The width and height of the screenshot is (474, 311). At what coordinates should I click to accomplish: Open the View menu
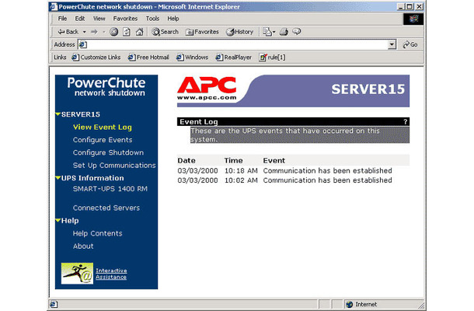pyautogui.click(x=99, y=19)
